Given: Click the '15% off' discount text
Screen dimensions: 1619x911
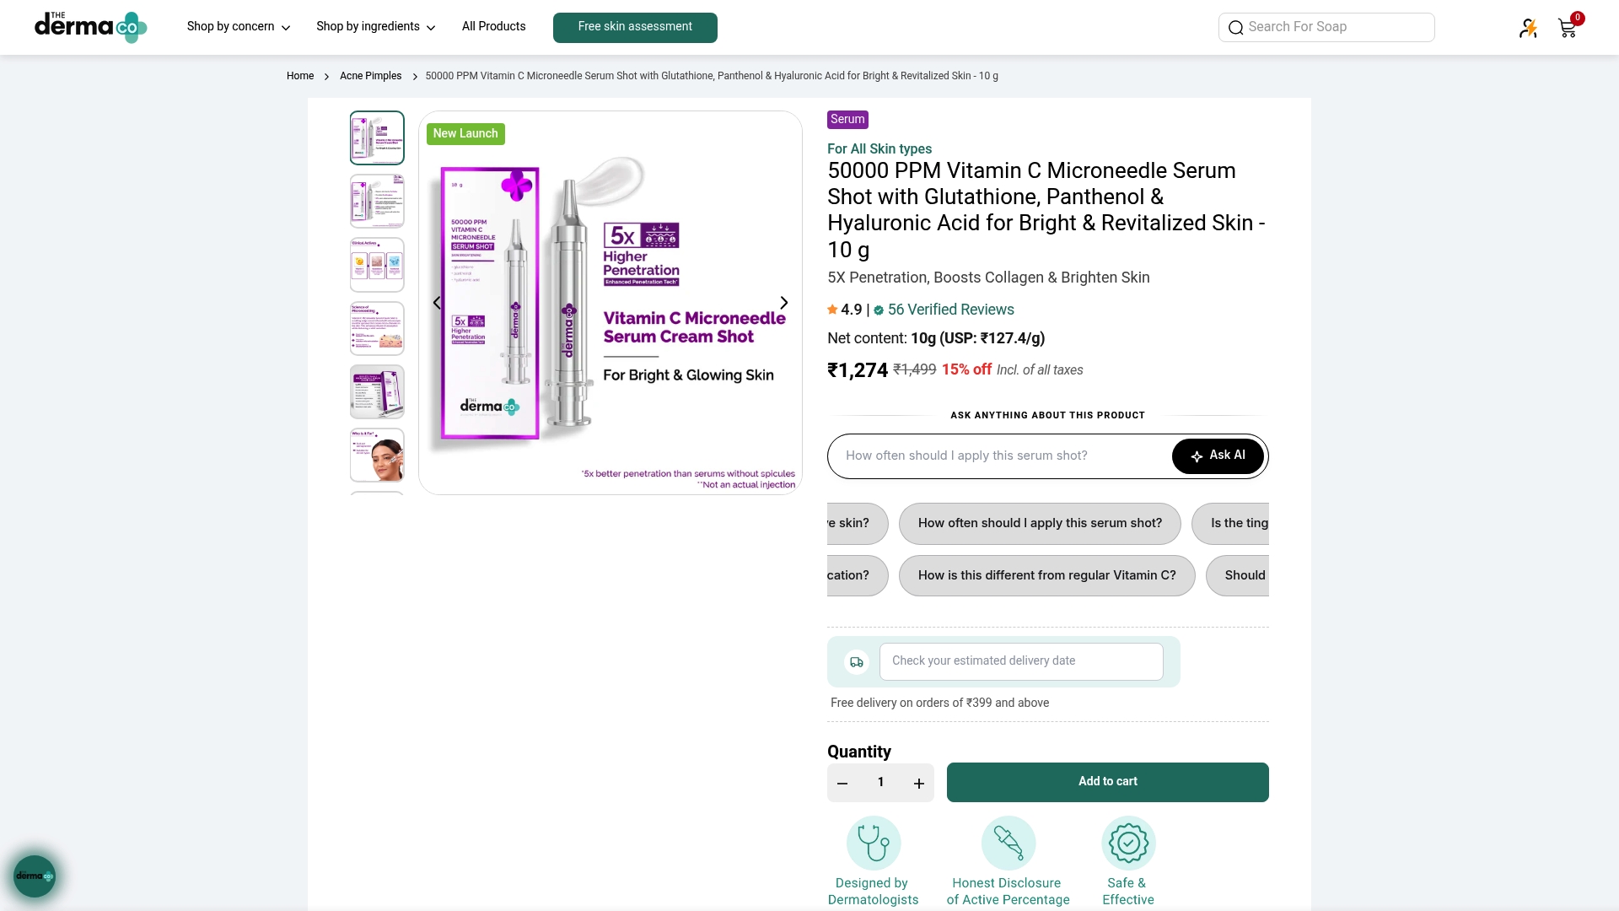Looking at the screenshot, I should (x=966, y=370).
